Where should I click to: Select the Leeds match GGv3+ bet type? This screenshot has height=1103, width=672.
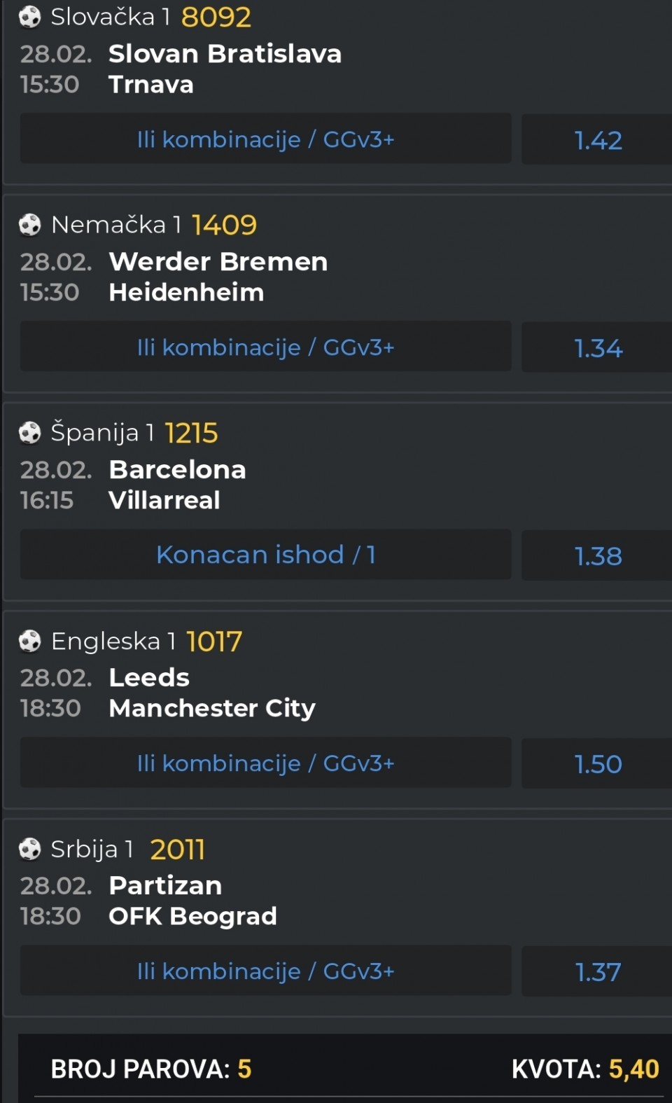click(266, 763)
